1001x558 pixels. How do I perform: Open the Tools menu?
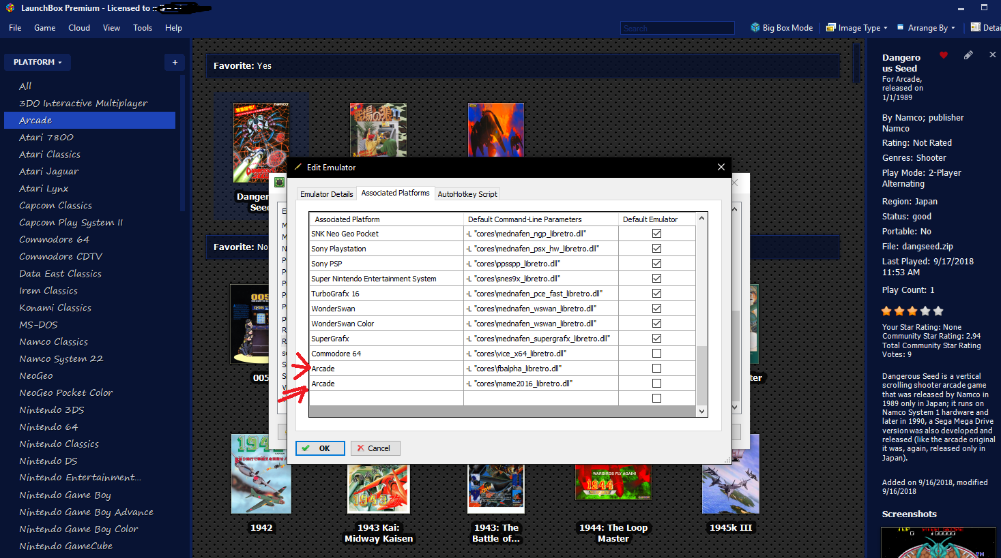point(143,28)
